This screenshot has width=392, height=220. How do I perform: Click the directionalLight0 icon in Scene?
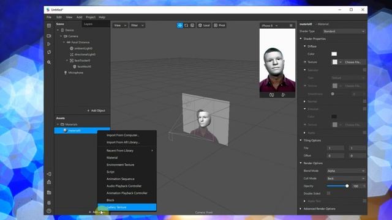[72, 54]
